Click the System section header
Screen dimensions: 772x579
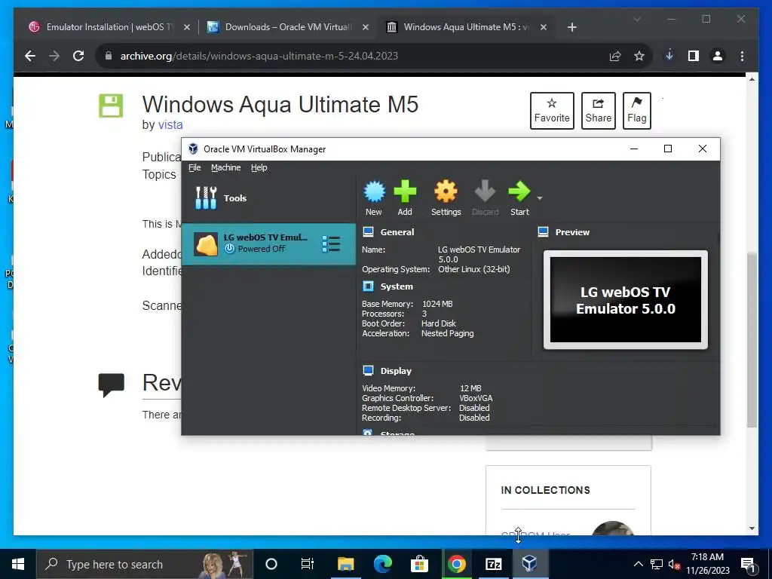pos(397,286)
